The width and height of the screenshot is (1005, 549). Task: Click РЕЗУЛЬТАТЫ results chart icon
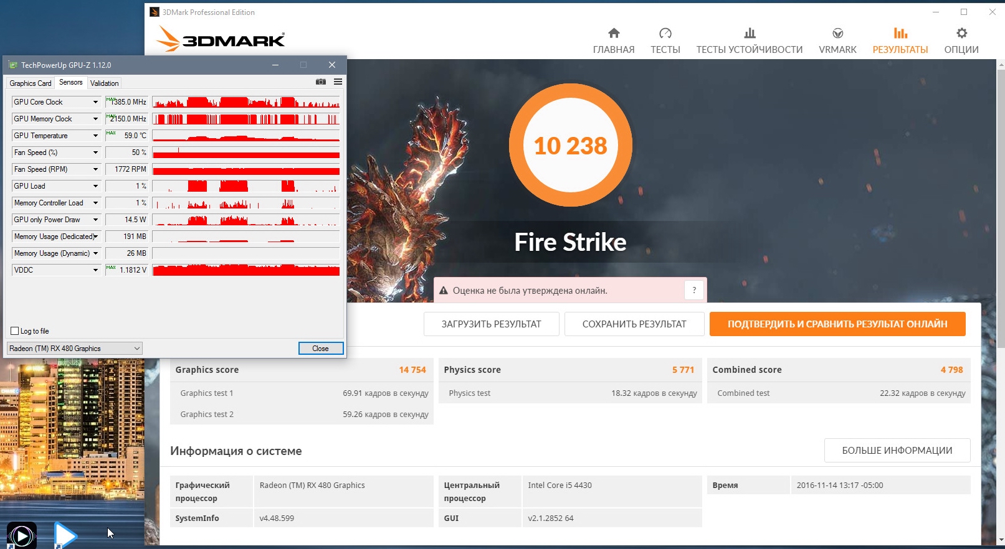900,33
